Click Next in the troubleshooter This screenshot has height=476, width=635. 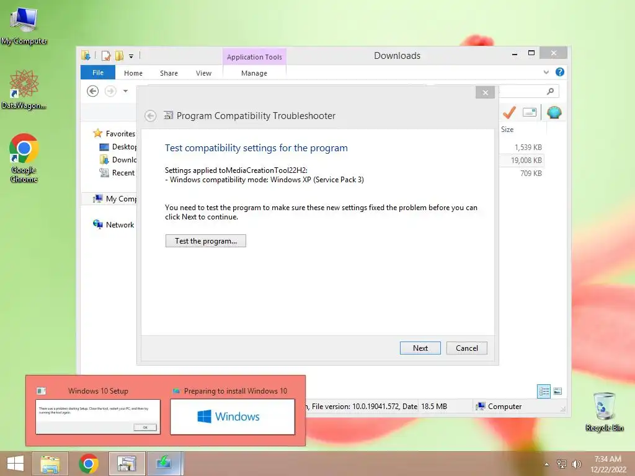coord(420,348)
